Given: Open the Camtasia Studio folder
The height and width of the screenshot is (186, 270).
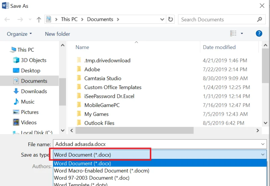Looking at the screenshot, I should 103,78.
